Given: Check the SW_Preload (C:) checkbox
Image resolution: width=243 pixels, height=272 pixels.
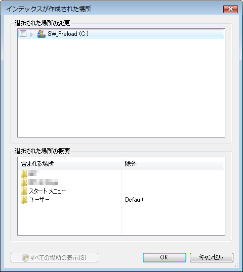Looking at the screenshot, I should [23, 34].
